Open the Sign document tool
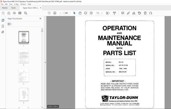The image size is (171, 109). click(134, 13)
